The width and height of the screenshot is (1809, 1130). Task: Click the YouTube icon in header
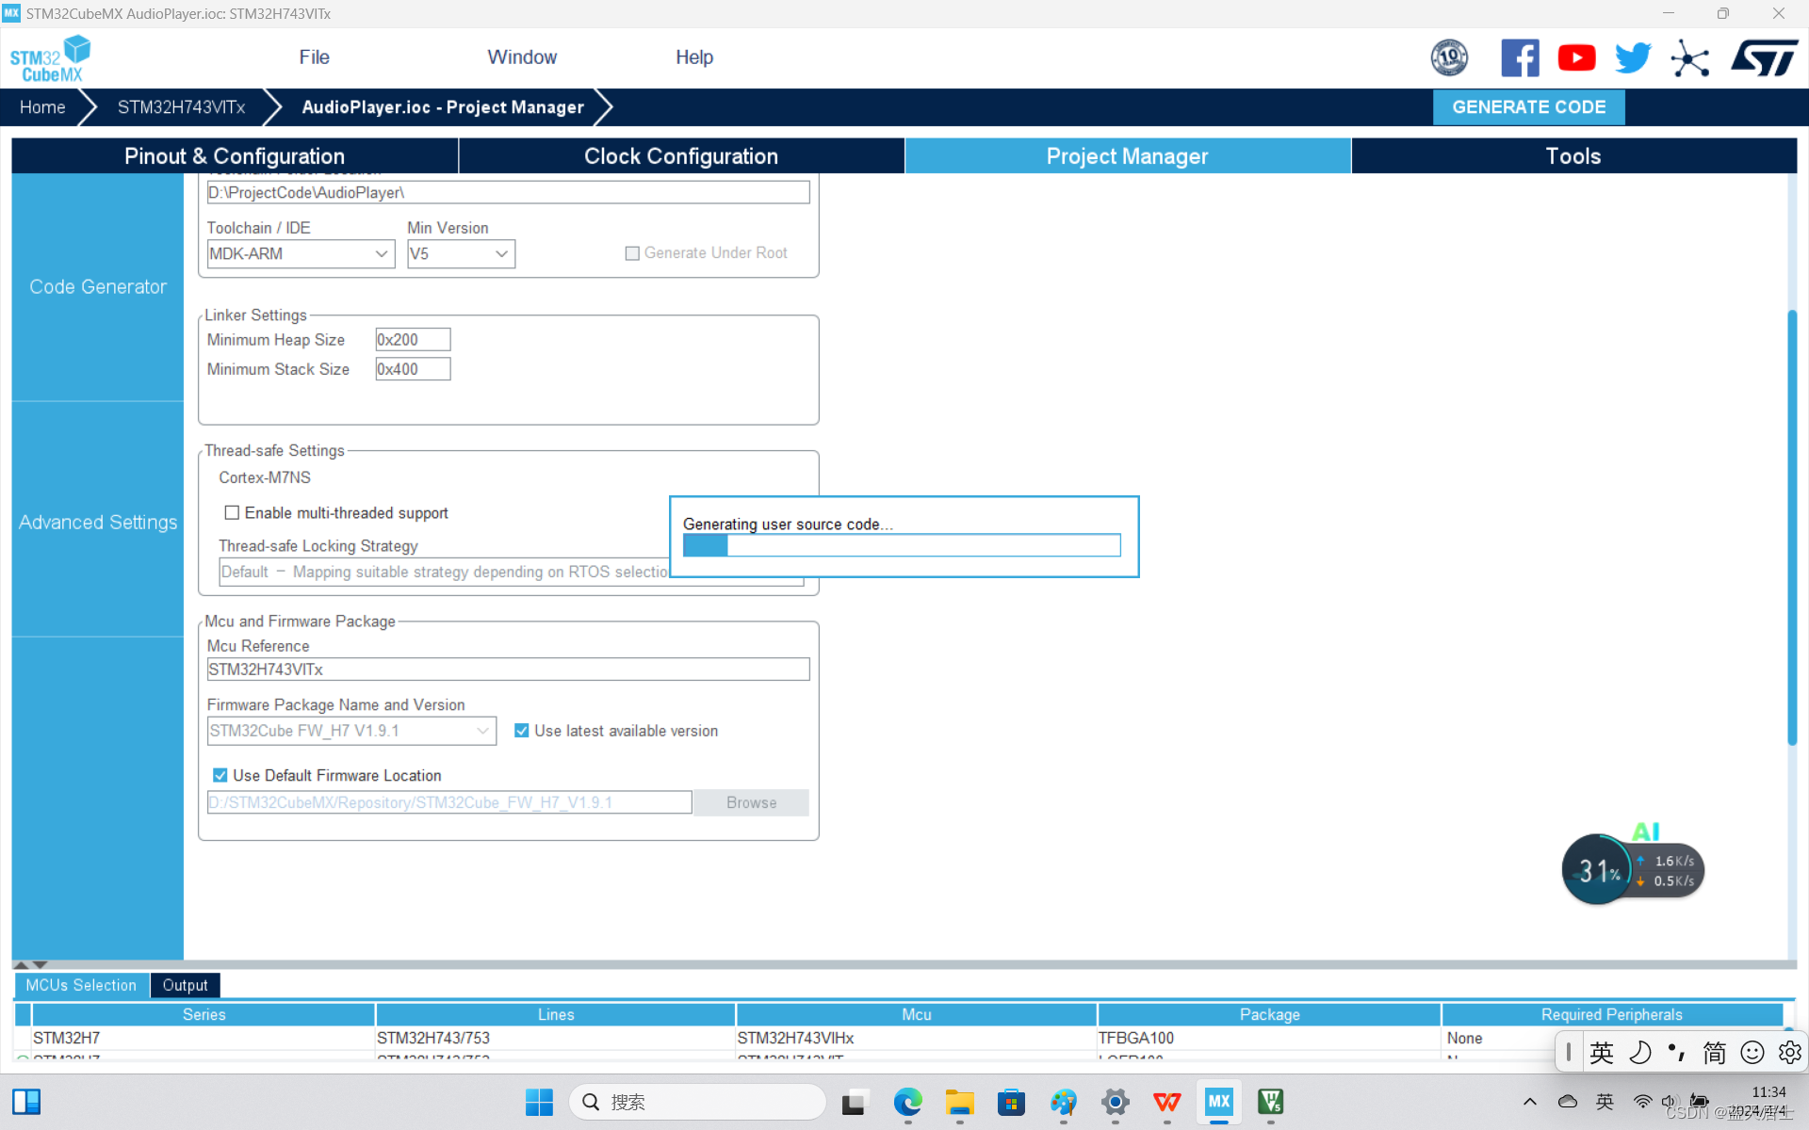(1576, 58)
